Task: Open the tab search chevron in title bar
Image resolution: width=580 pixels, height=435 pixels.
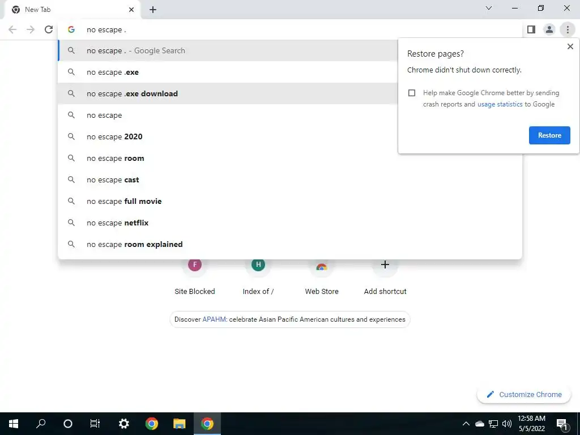Action: 489,8
